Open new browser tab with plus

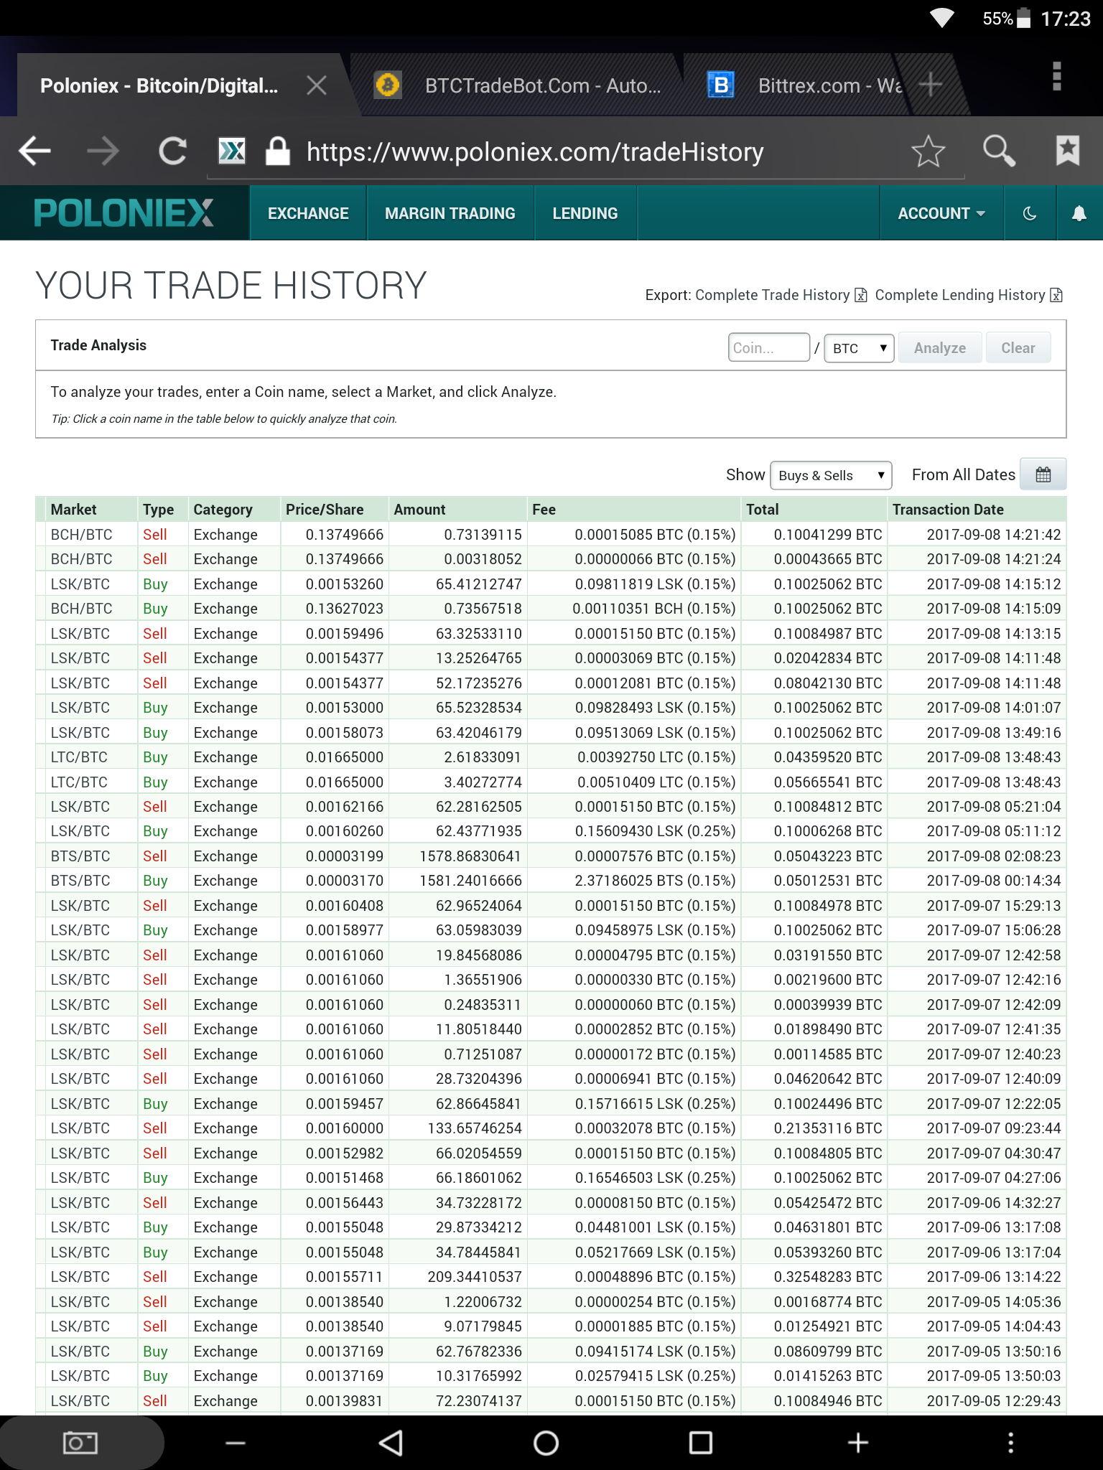tap(931, 85)
